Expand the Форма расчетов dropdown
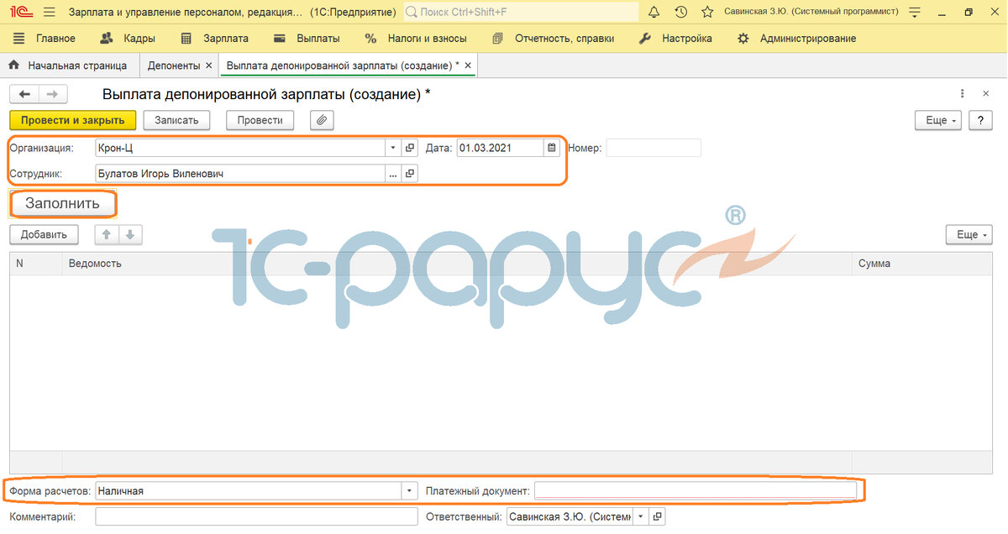1008x534 pixels. coord(409,490)
